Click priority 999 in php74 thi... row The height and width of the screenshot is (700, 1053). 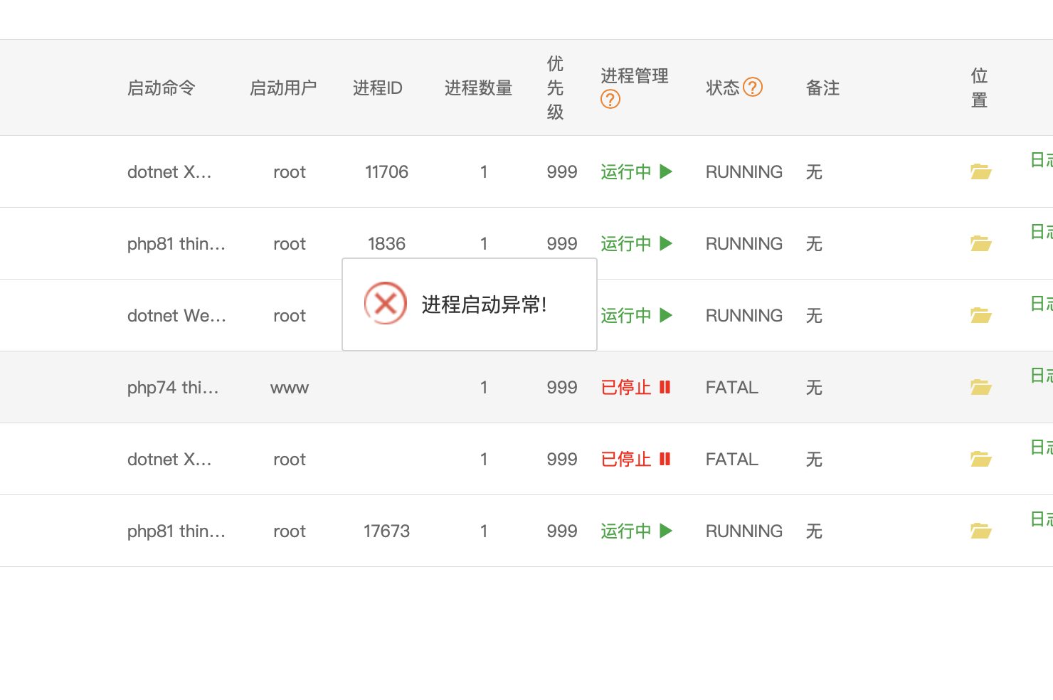coord(562,387)
